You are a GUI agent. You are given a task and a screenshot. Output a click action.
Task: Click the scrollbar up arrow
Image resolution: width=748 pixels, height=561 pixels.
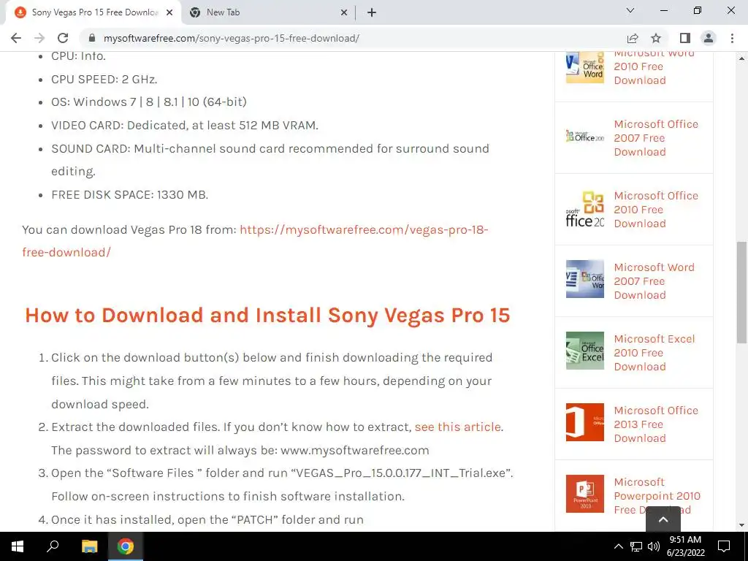(x=742, y=58)
